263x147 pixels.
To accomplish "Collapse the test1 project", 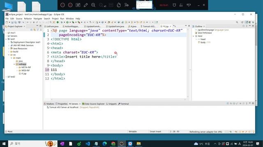I will click(6, 39).
